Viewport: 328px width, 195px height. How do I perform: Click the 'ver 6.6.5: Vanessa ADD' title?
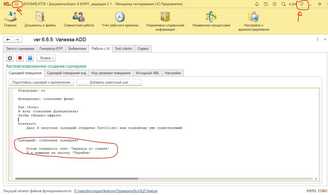point(60,39)
